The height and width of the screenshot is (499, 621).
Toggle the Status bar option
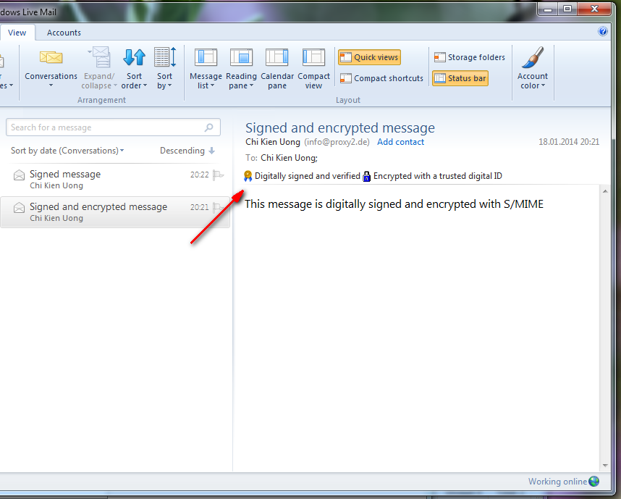point(460,78)
